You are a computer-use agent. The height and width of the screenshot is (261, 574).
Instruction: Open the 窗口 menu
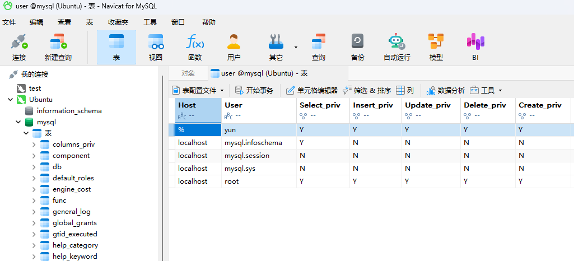tap(178, 22)
